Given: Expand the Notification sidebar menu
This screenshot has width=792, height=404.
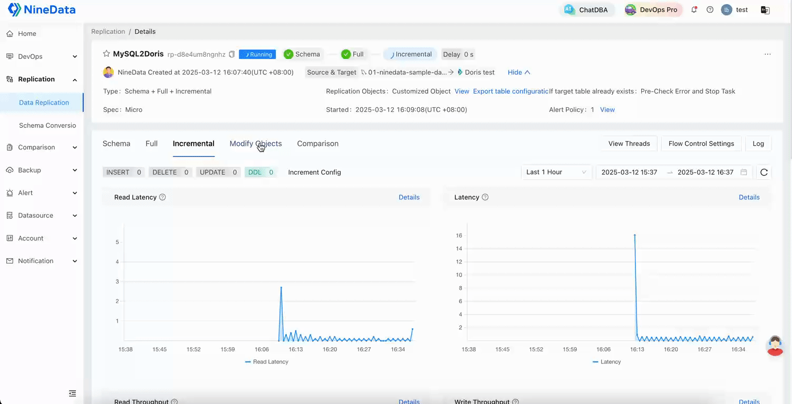Looking at the screenshot, I should point(42,261).
